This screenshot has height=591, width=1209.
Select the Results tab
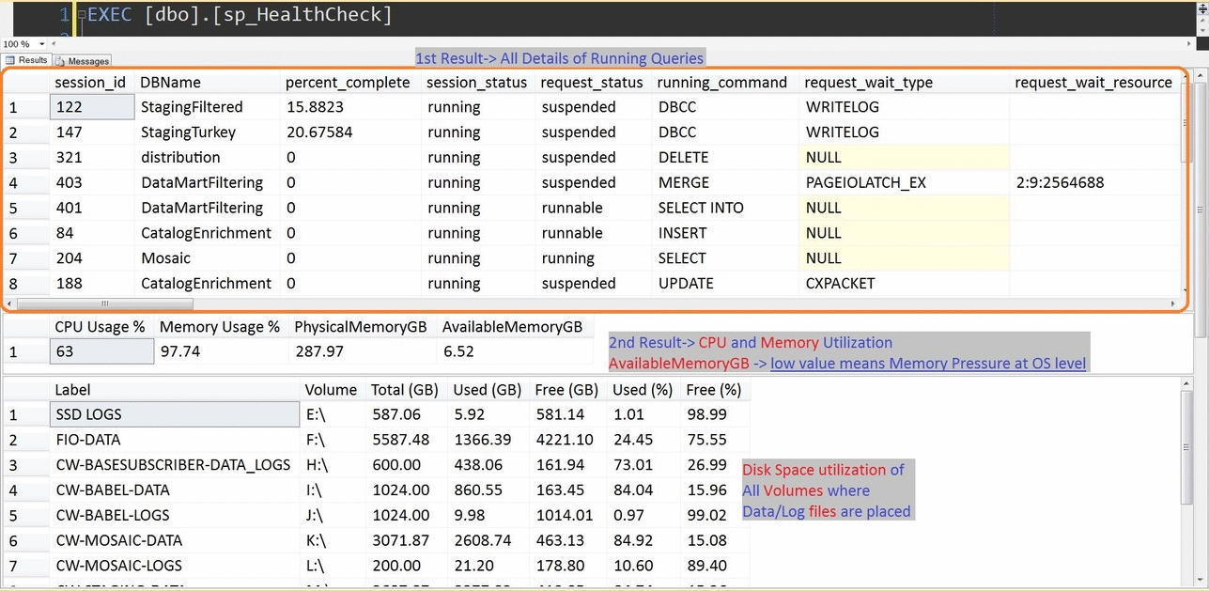click(x=26, y=60)
